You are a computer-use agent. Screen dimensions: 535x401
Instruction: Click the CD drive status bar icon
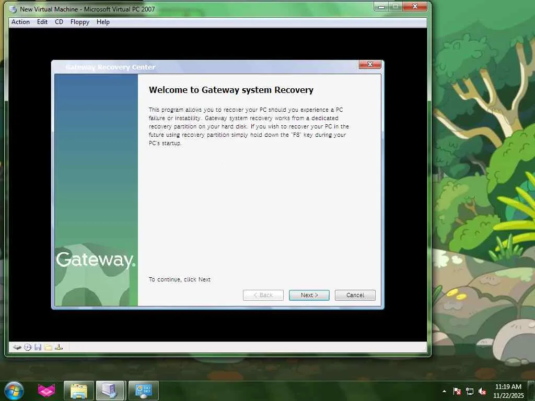(x=28, y=347)
